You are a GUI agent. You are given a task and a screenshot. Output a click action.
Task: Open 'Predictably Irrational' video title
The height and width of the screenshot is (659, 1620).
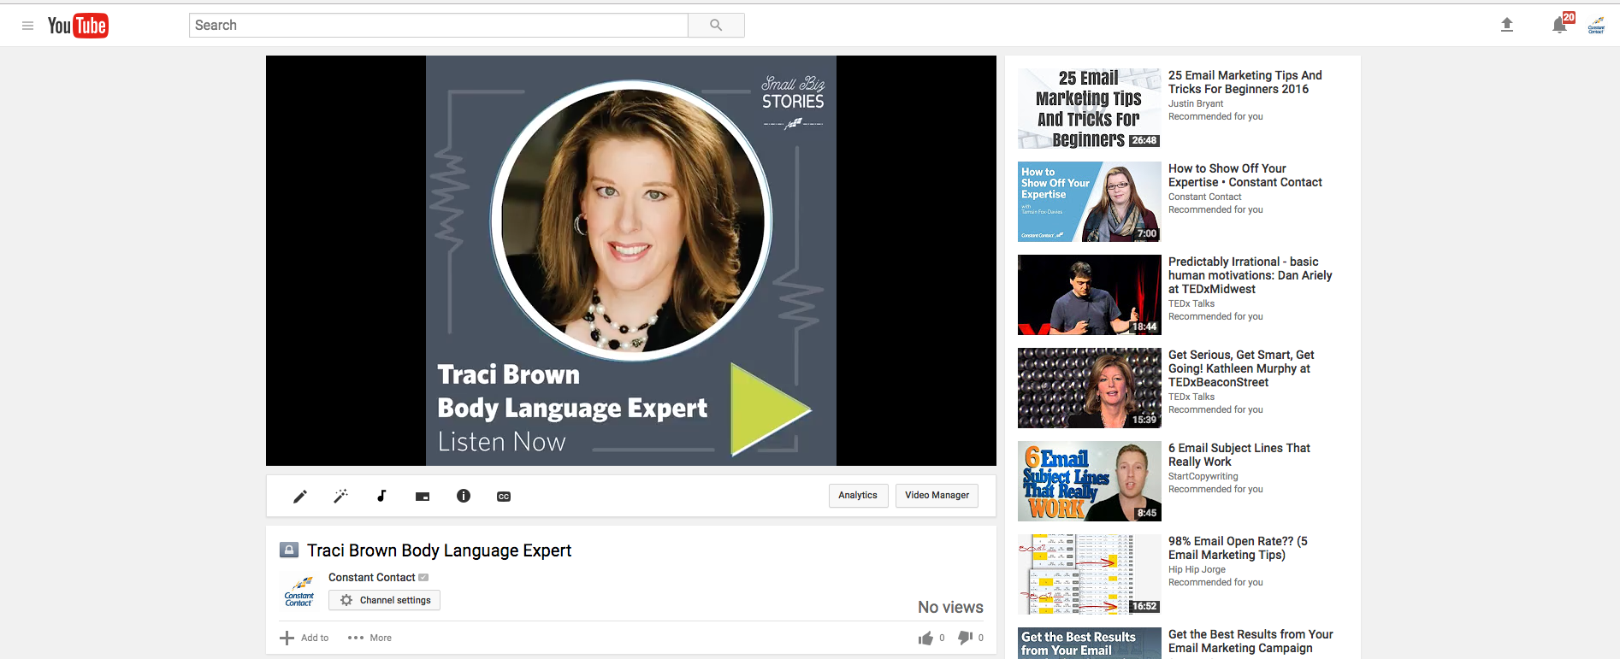click(1250, 275)
